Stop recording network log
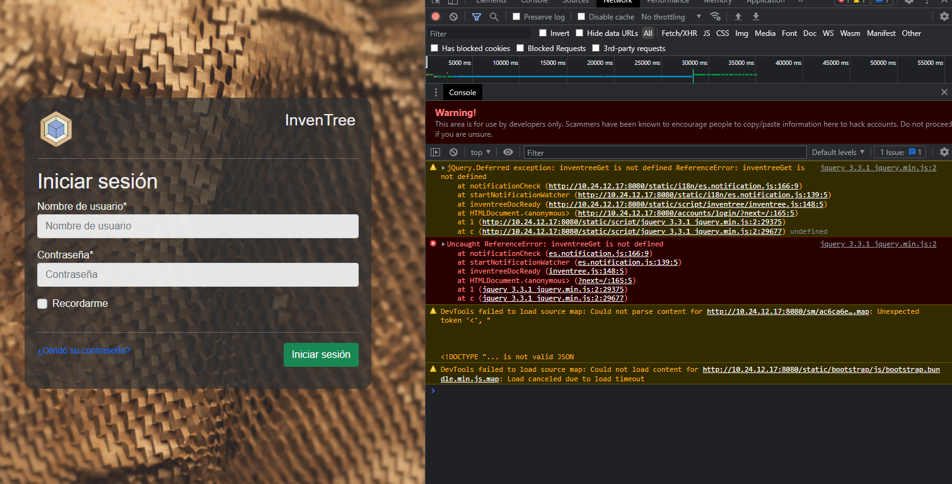The height and width of the screenshot is (484, 952). [x=435, y=16]
